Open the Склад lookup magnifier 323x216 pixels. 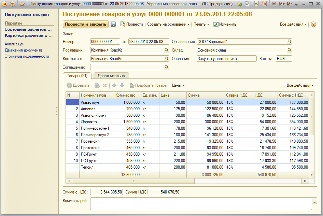click(x=290, y=50)
